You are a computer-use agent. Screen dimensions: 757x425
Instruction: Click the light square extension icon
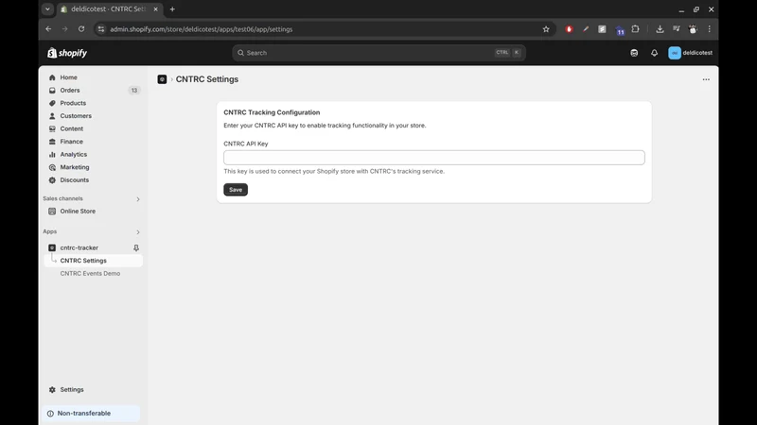point(602,29)
